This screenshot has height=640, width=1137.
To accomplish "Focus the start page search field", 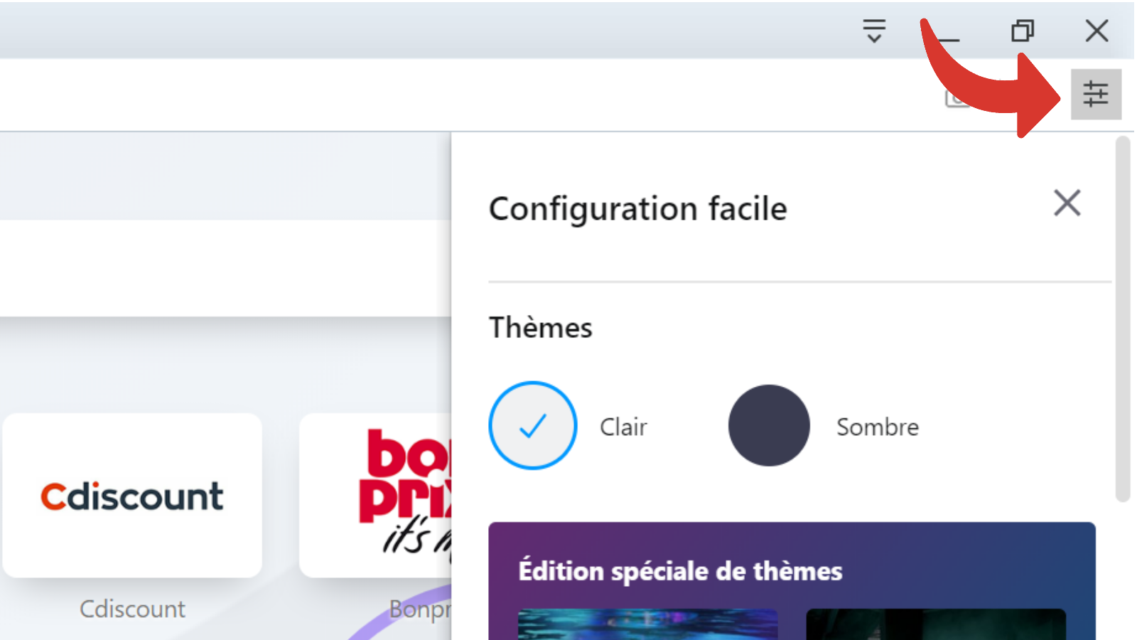I will 213,267.
